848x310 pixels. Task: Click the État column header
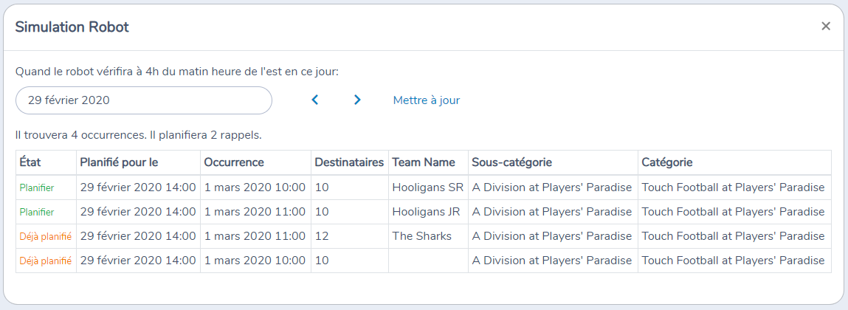tap(30, 162)
